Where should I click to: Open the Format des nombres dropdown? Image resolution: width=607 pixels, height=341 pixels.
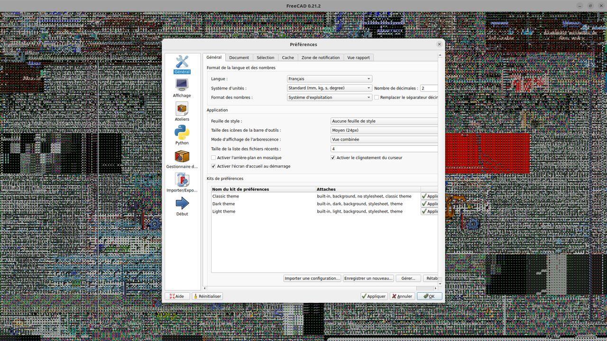(x=330, y=98)
